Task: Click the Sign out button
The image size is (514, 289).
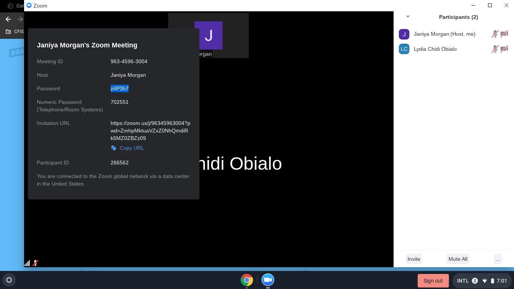Action: 433,281
